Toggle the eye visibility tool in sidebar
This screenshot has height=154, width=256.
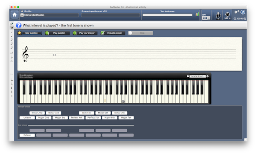tap(12, 28)
